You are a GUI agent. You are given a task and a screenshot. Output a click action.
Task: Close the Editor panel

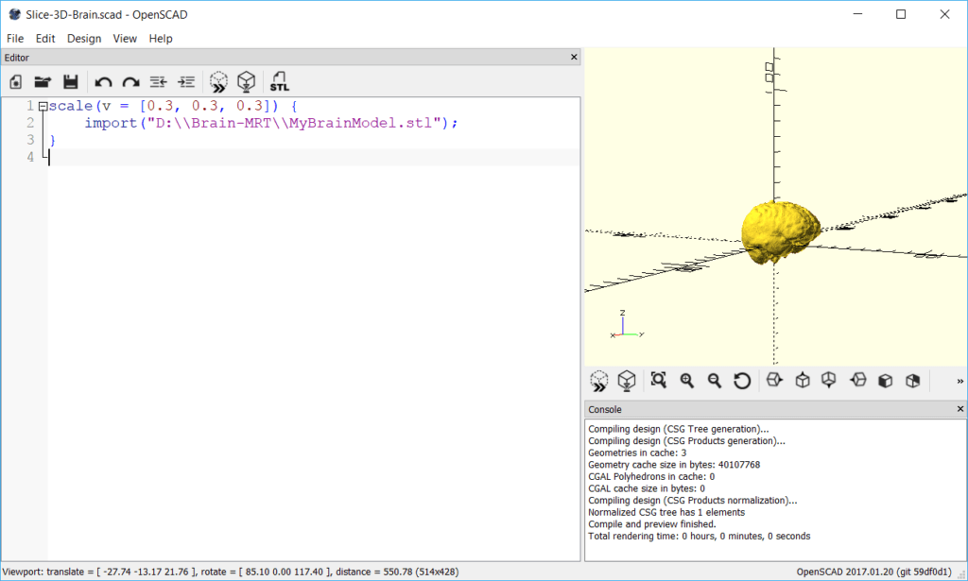pos(574,58)
